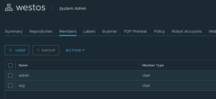Click the westos project organization icon

9,8
